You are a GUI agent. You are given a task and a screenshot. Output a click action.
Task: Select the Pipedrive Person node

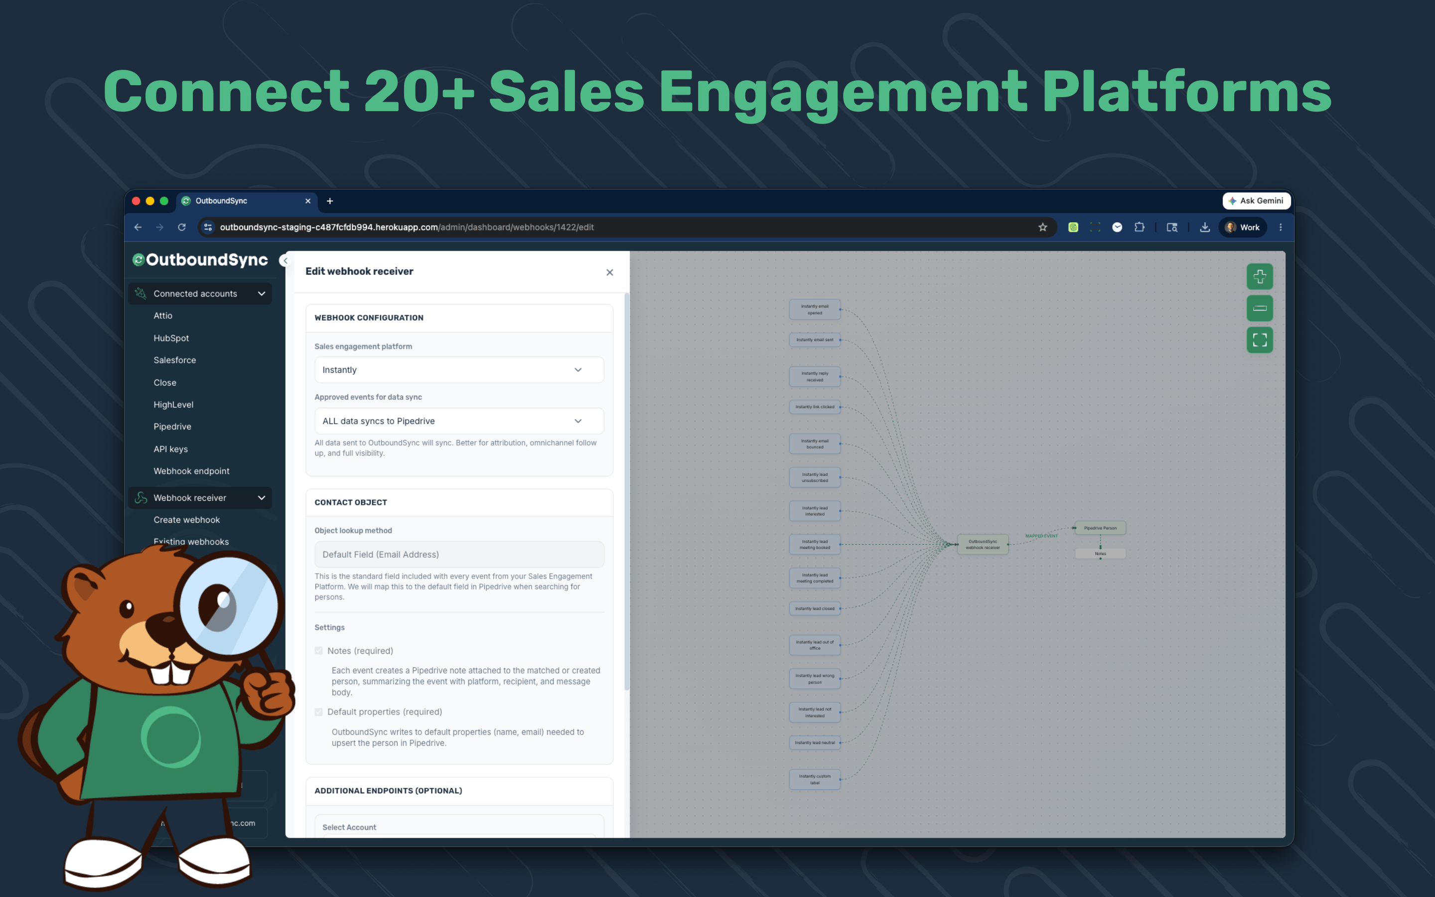pyautogui.click(x=1100, y=528)
